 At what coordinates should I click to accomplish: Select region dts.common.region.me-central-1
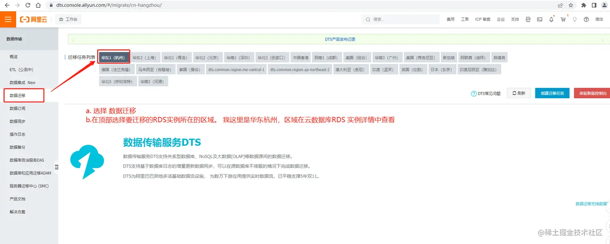236,69
